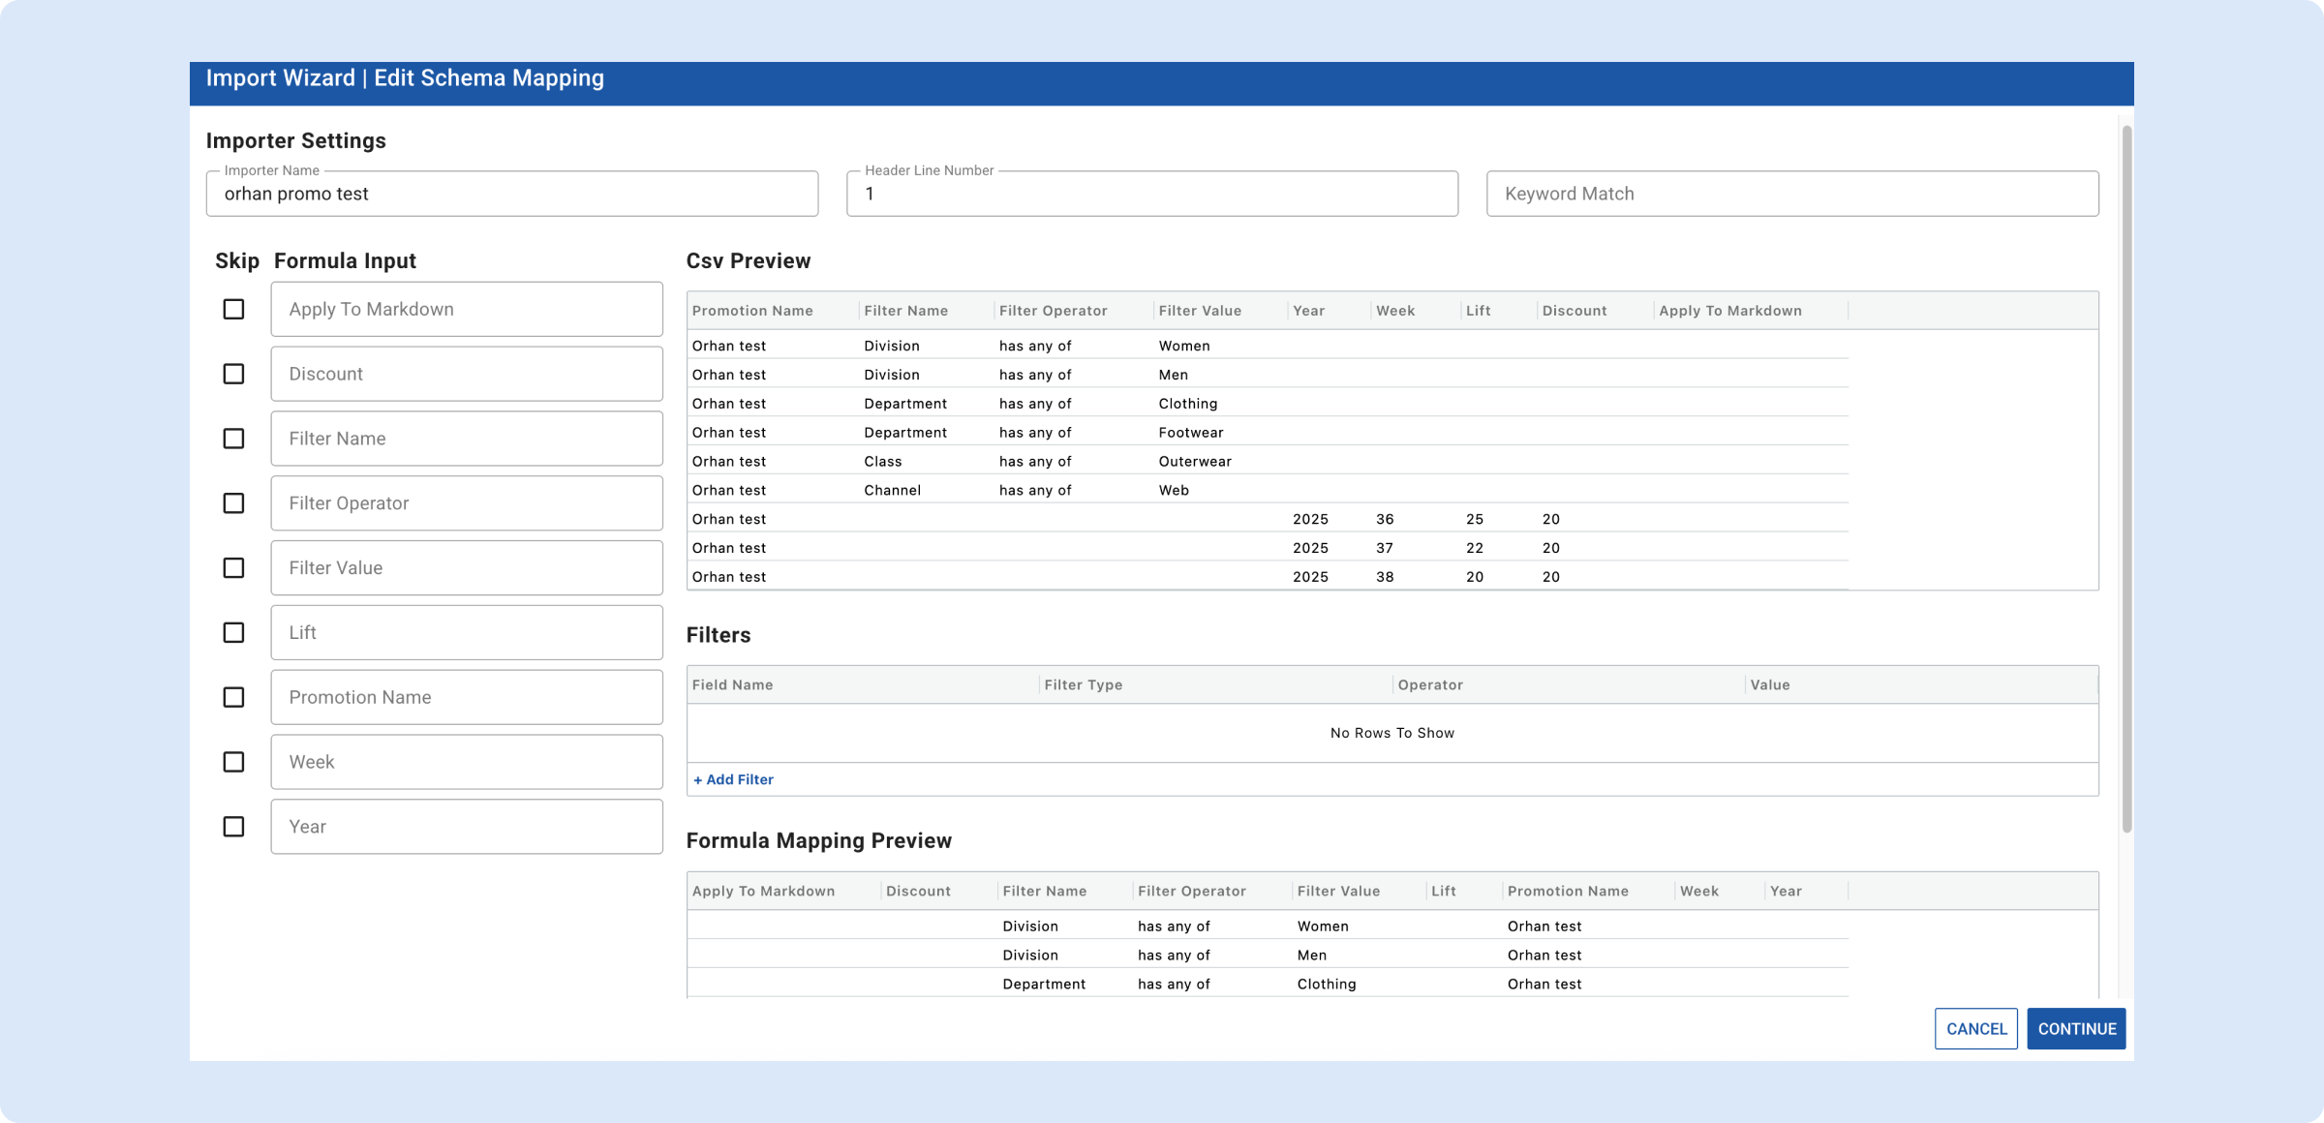Click week 38 cell in Csv Preview
This screenshot has width=2324, height=1123.
click(x=1385, y=578)
